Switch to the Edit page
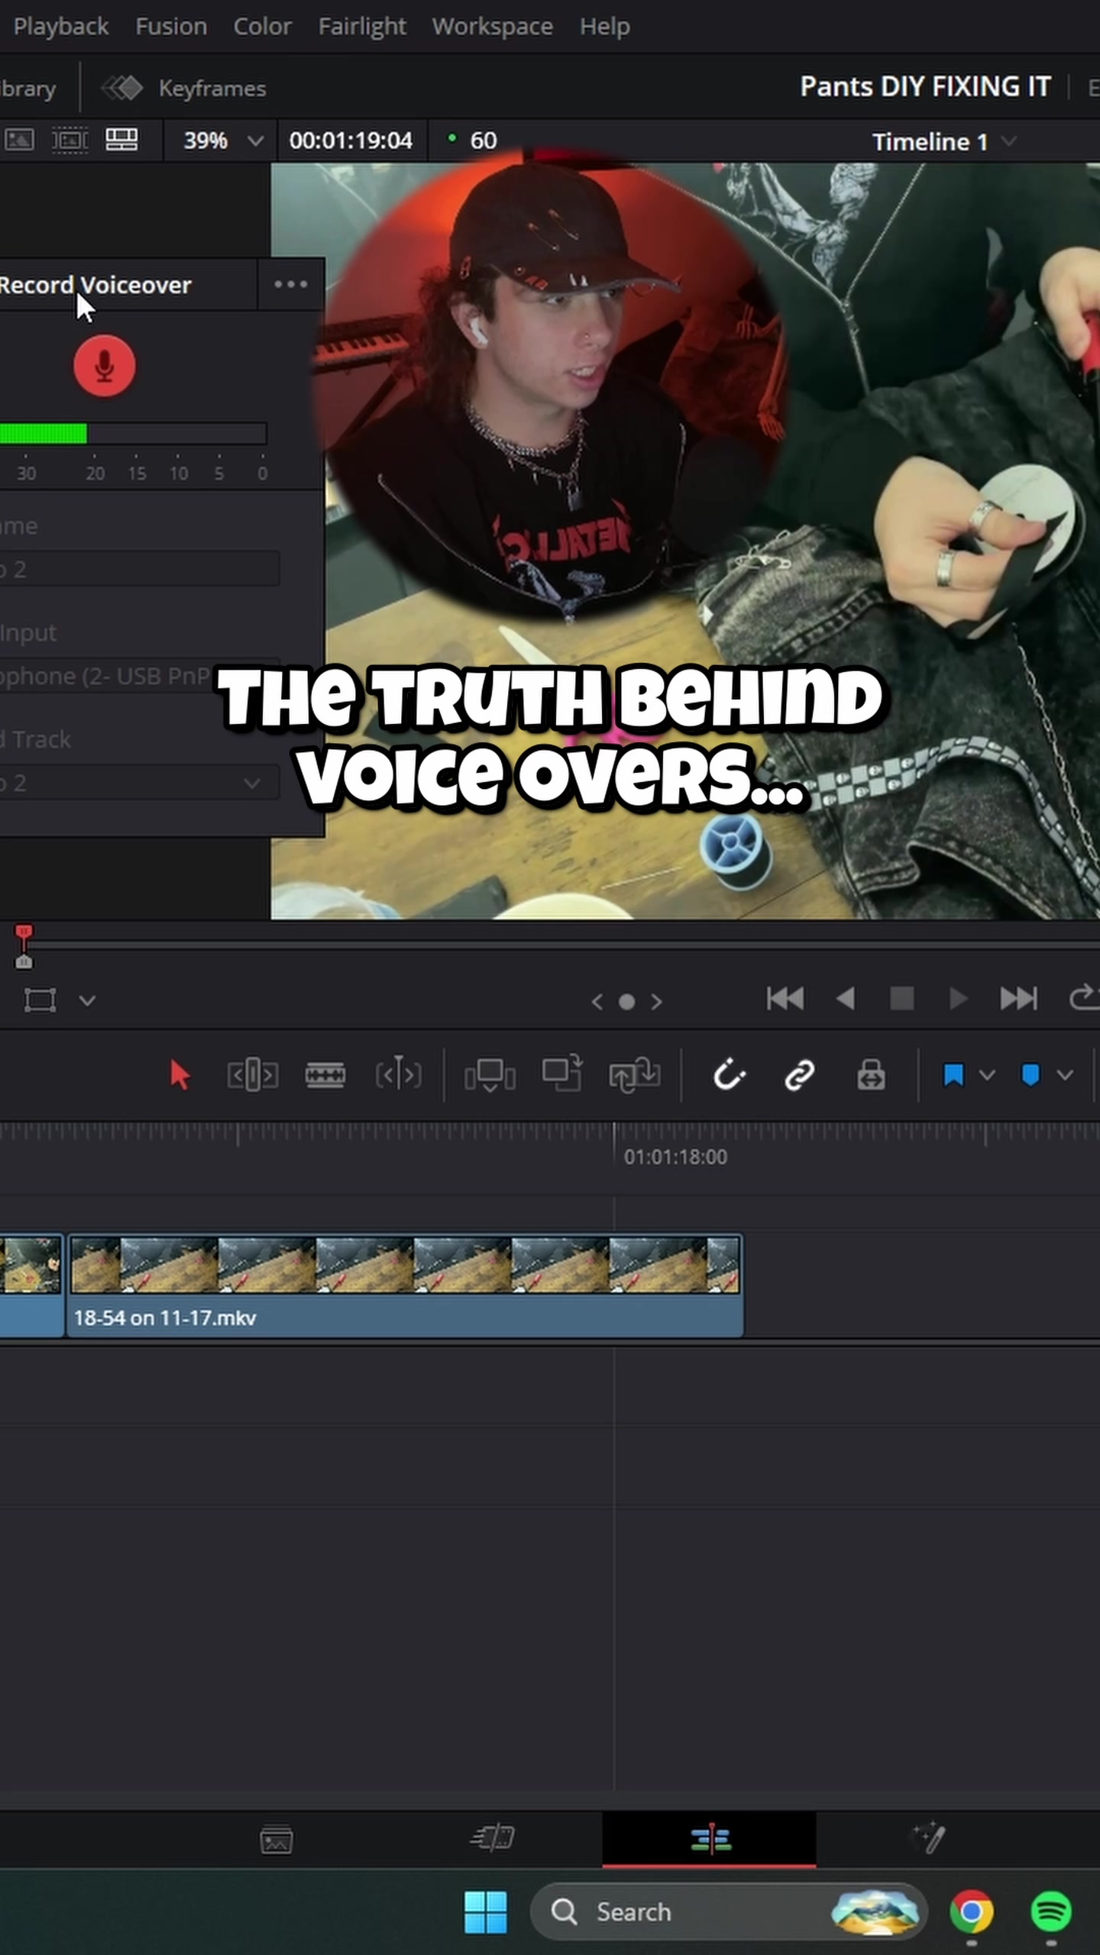The width and height of the screenshot is (1100, 1955). click(710, 1839)
